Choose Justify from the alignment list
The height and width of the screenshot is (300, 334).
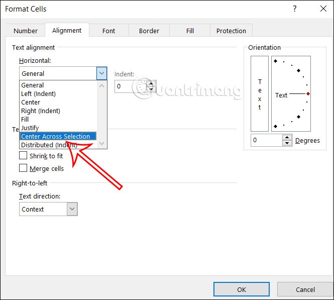coord(30,128)
